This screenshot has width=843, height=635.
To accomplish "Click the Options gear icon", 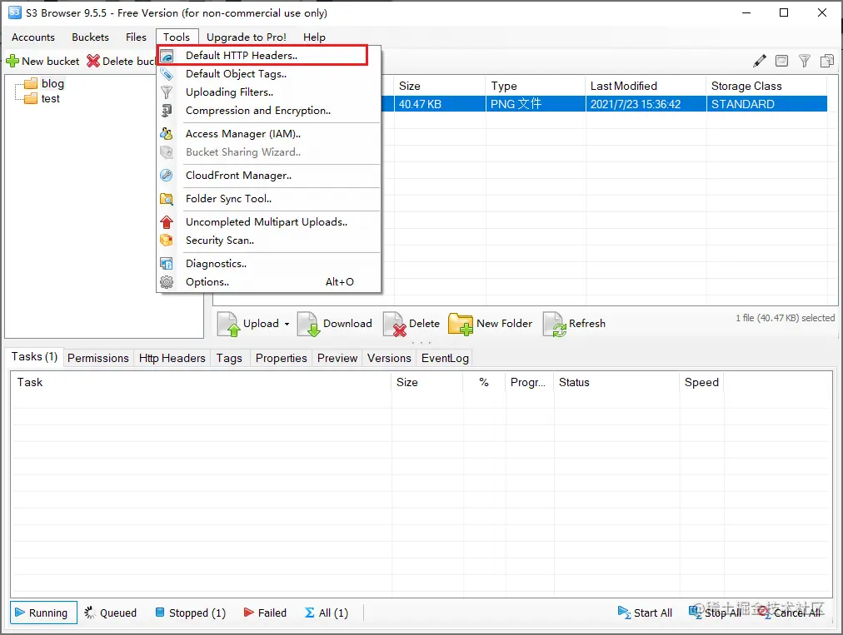I will [167, 282].
